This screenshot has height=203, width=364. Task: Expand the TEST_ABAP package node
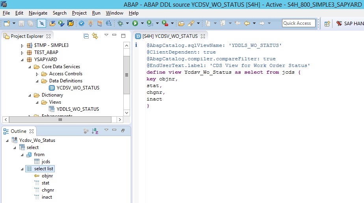point(22,53)
